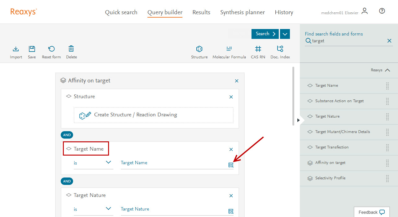398x217 pixels.
Task: Expand the Target Name 'is' operator dropdown
Action: coord(108,162)
